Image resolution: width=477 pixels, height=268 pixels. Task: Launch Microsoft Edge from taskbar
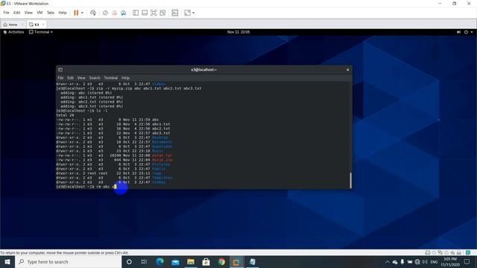point(159,261)
